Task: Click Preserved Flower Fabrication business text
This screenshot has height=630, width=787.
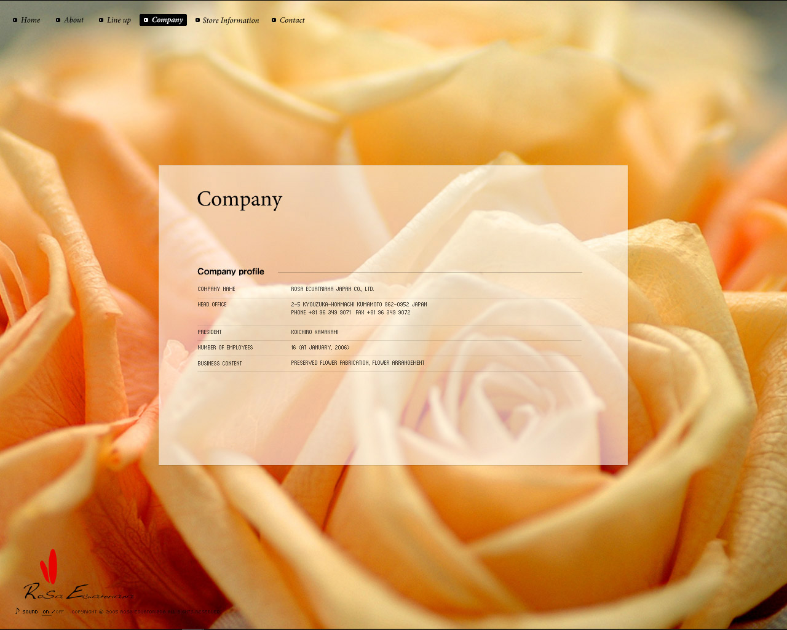Action: [358, 363]
